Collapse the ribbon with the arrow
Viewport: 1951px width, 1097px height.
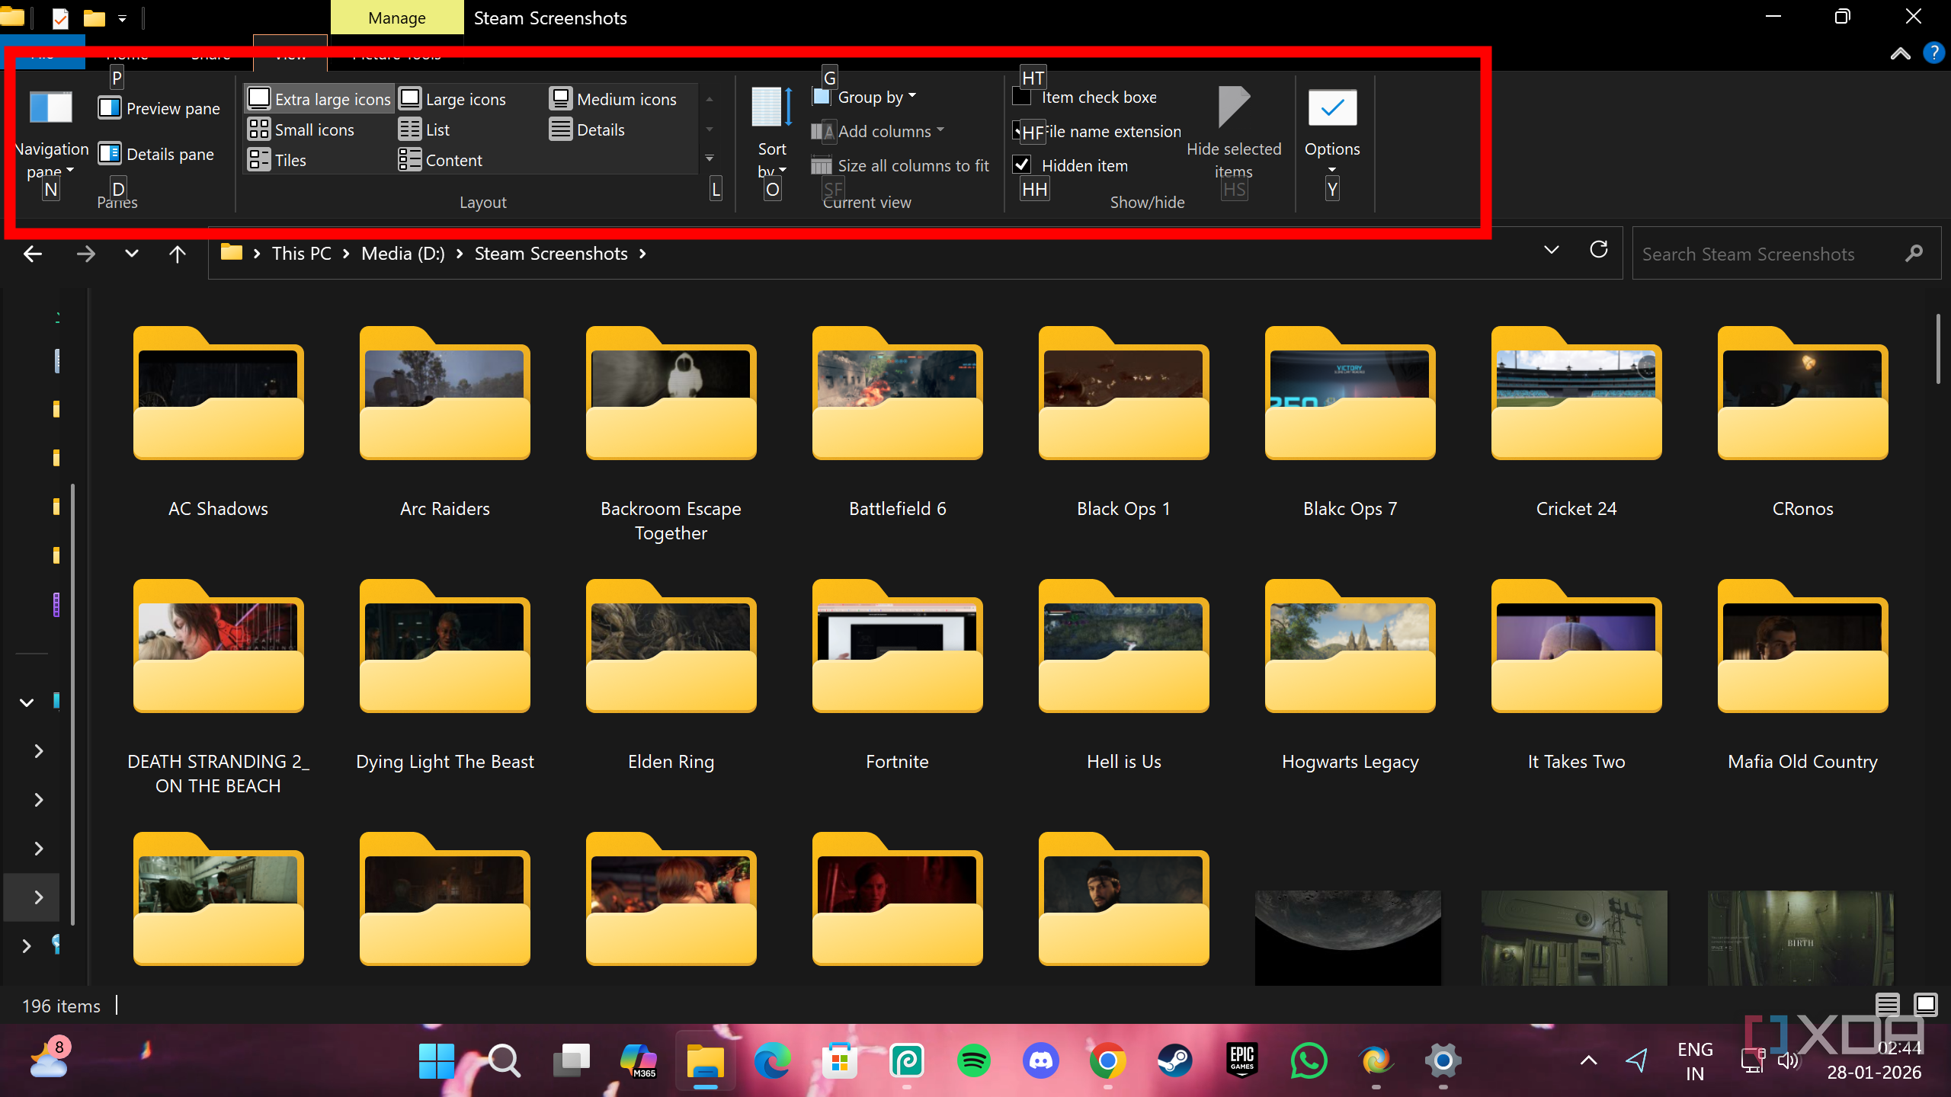tap(1900, 53)
